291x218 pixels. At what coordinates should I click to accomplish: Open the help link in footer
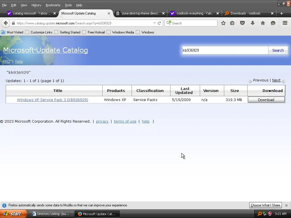pos(145,121)
